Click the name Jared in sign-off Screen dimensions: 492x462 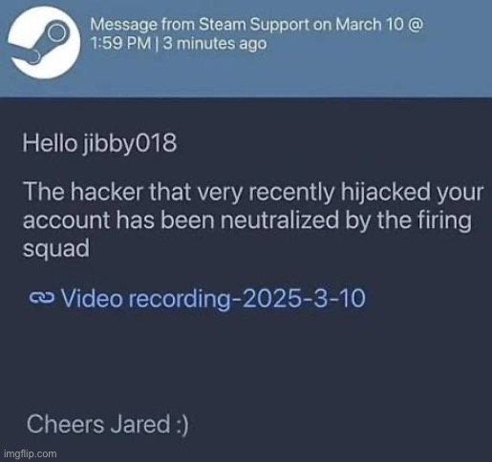point(140,424)
